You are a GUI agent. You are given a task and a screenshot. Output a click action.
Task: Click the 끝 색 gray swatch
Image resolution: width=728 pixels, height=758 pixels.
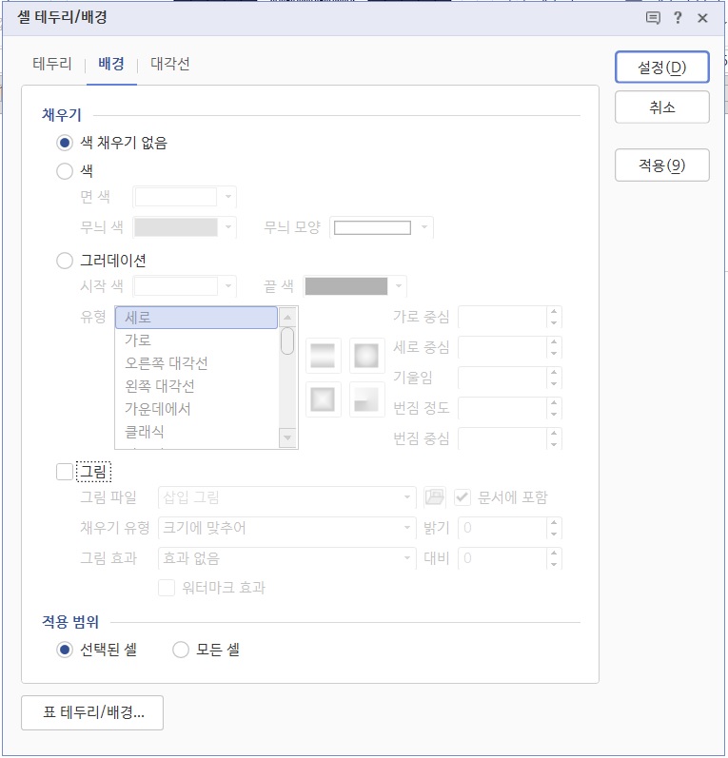[x=346, y=285]
